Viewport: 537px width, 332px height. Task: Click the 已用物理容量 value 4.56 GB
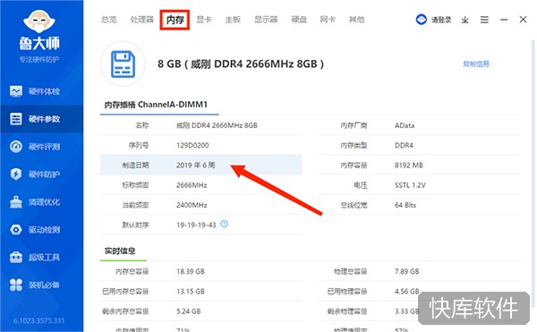pos(407,291)
